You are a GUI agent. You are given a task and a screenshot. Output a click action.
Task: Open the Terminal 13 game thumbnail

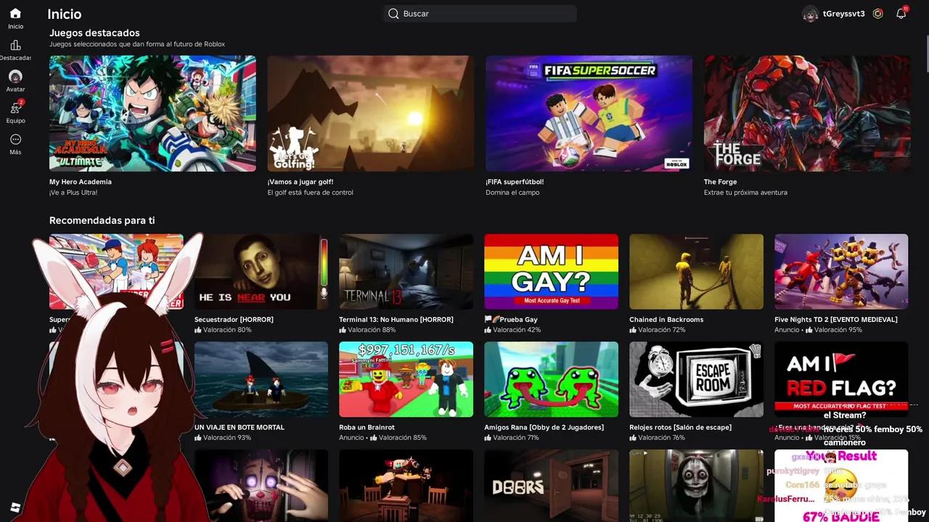pos(406,272)
